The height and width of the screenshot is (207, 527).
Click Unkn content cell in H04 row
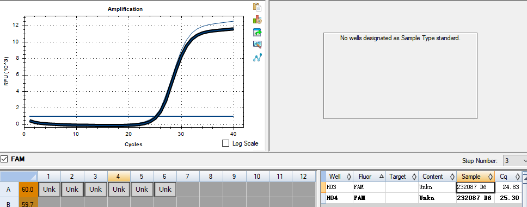point(437,198)
